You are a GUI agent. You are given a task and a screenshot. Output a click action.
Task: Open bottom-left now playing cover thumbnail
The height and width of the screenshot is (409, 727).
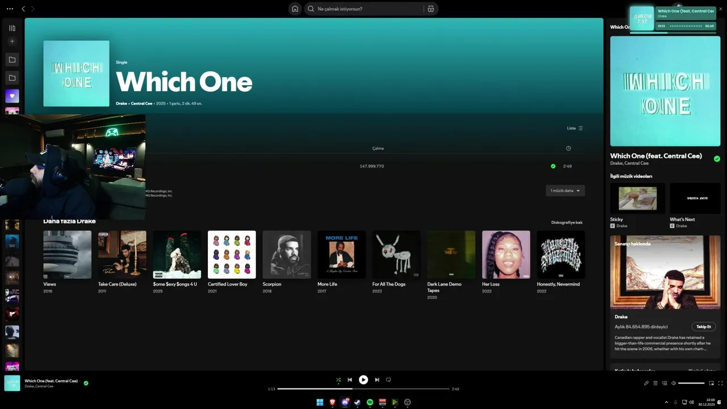(x=12, y=383)
